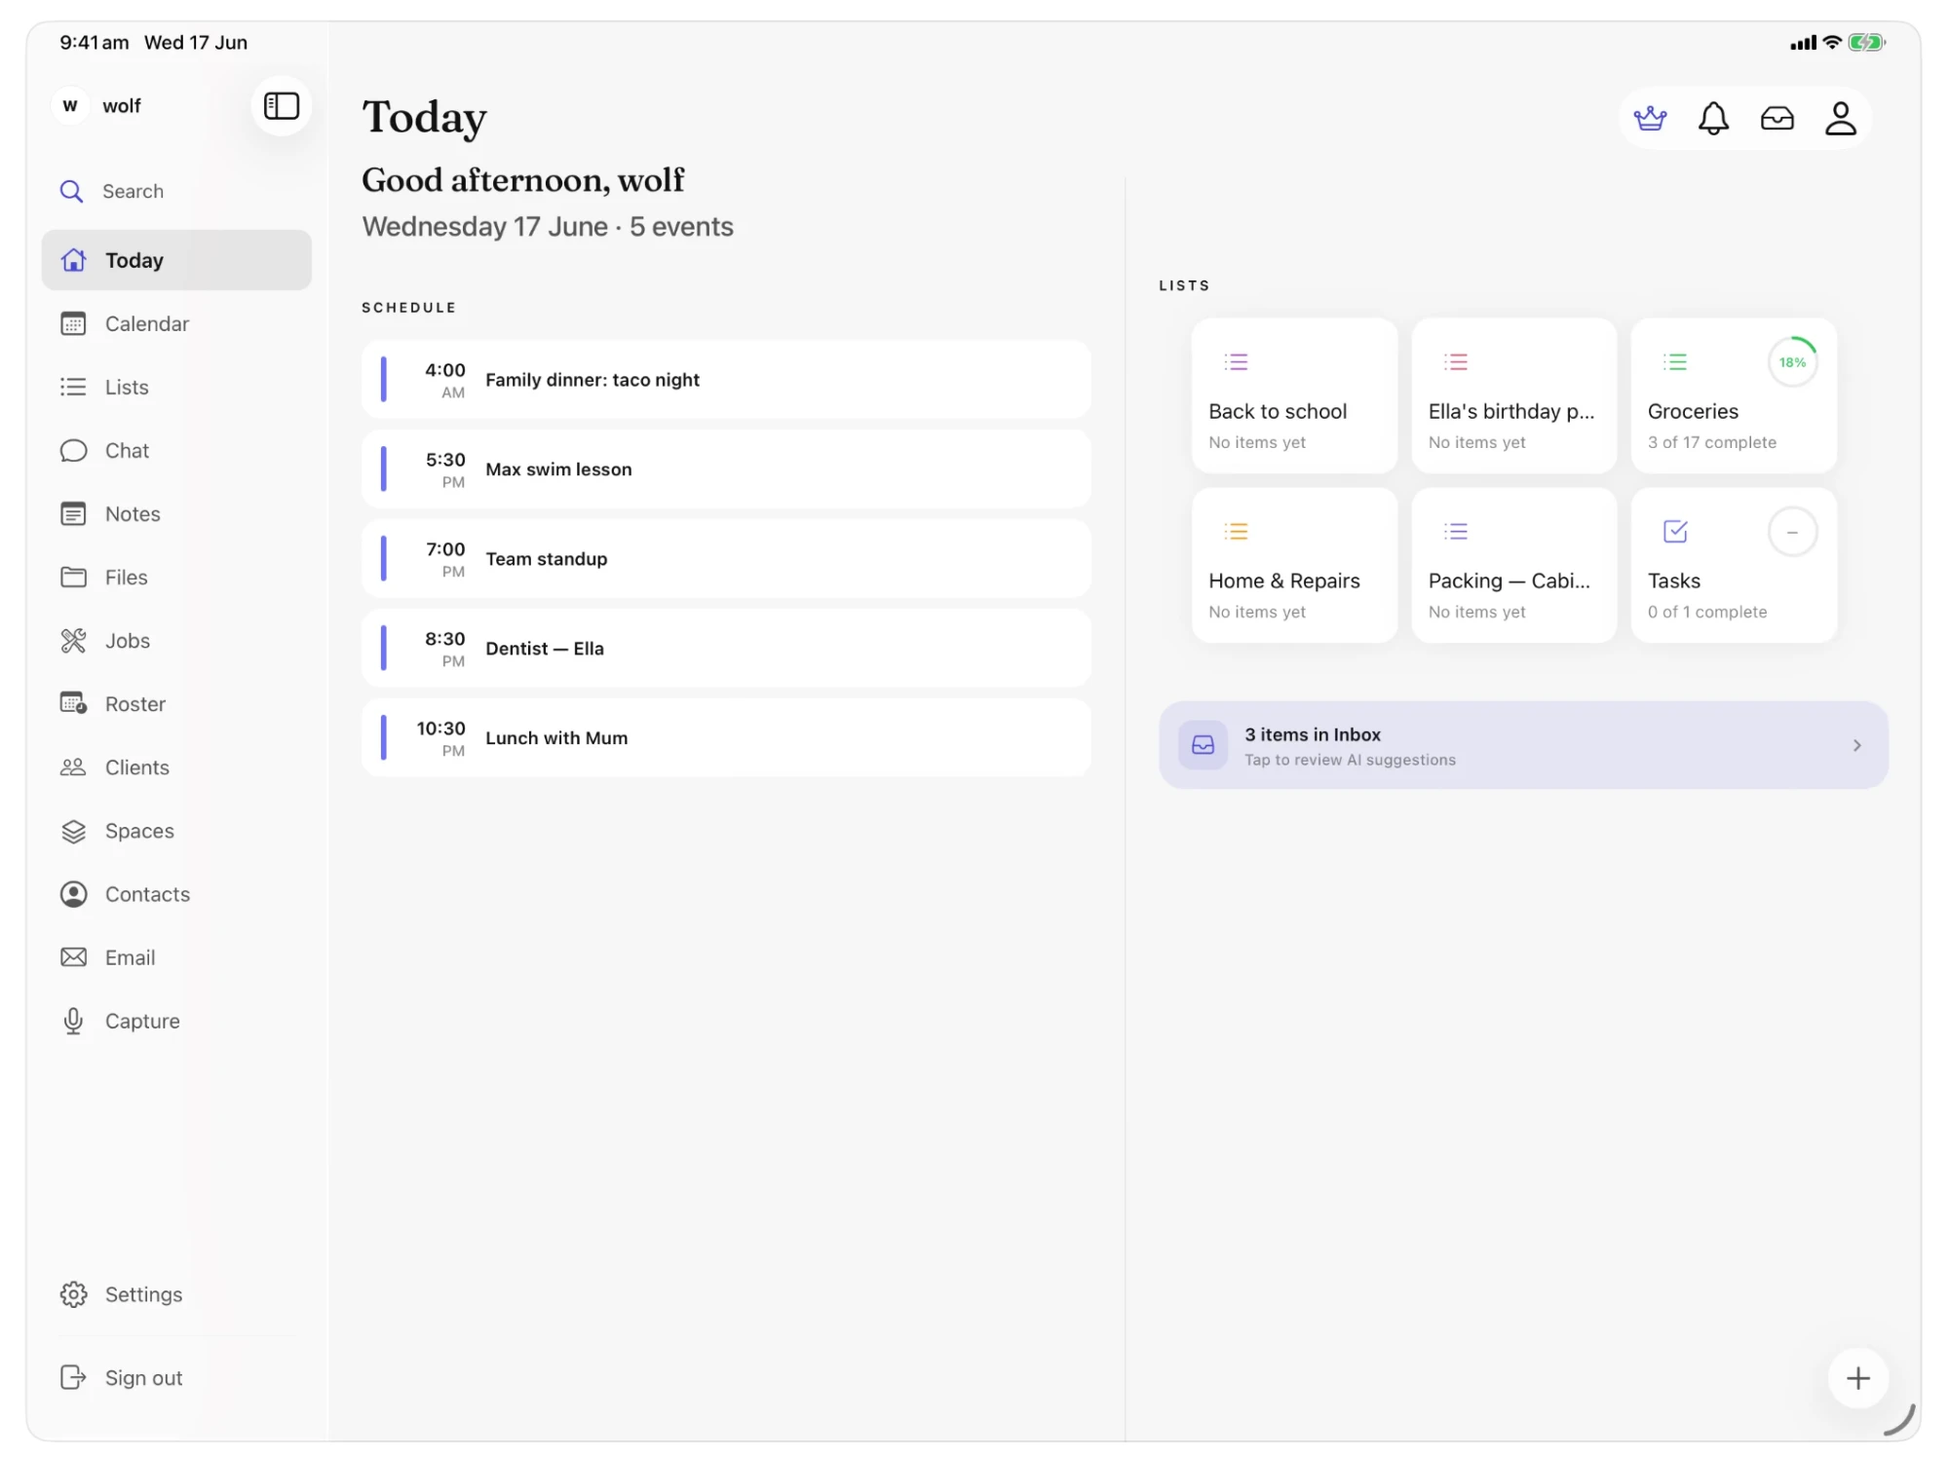Tap the plus add button
This screenshot has height=1457, width=1949.
coord(1857,1378)
